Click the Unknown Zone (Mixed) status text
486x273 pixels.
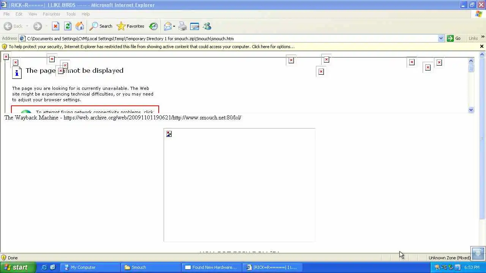tap(450, 258)
